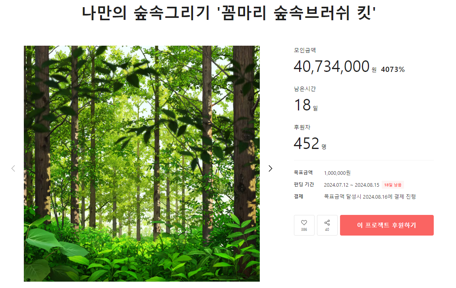Advance to the next project image

click(271, 168)
